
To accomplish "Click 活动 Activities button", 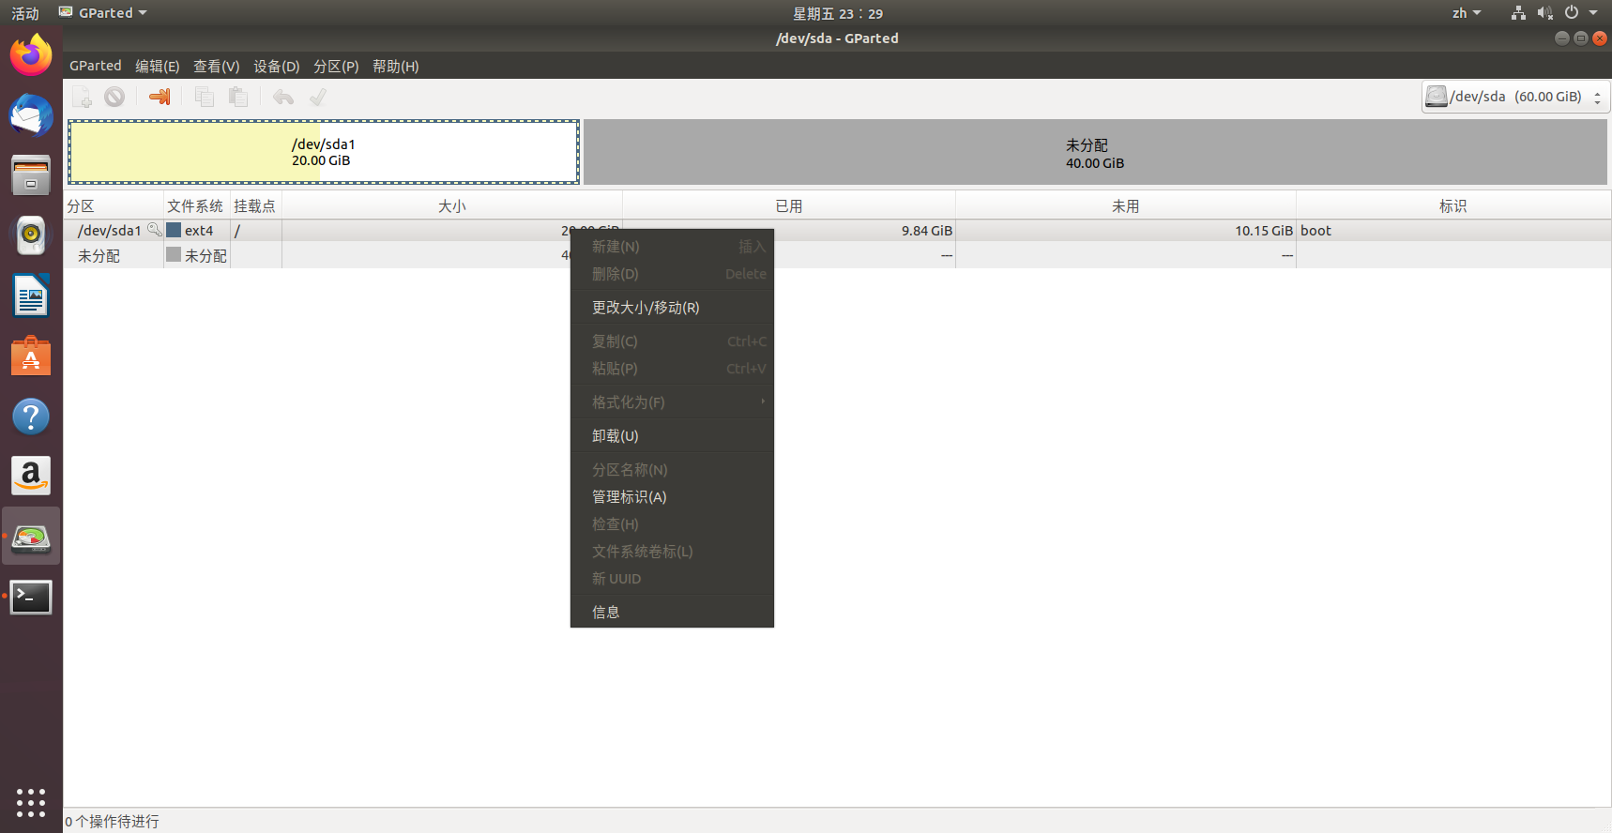I will (25, 13).
